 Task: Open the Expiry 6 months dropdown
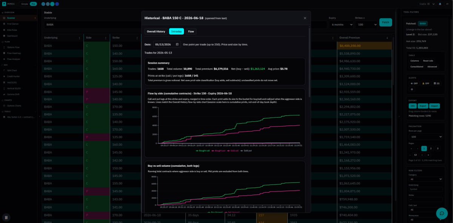tap(341, 24)
